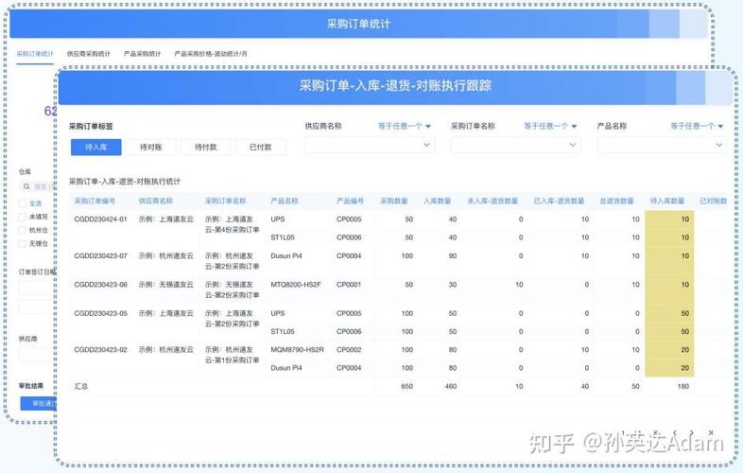
Task: Click the 待入库数量 column header
Action: tap(667, 201)
